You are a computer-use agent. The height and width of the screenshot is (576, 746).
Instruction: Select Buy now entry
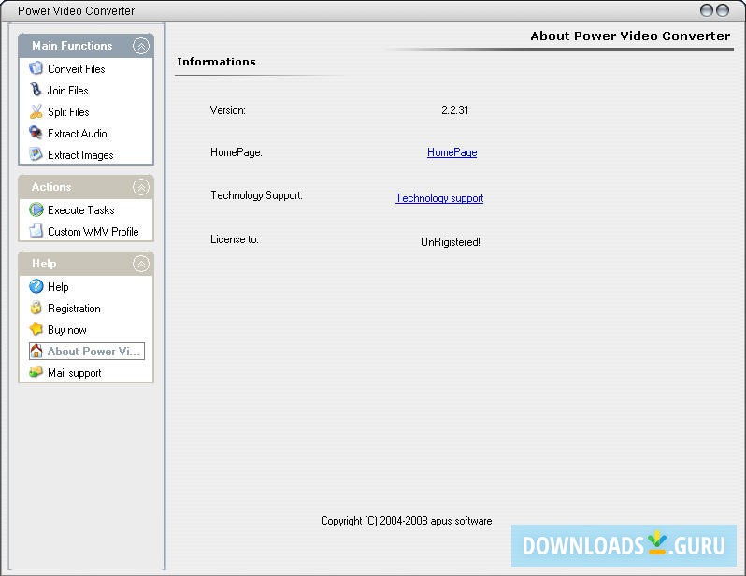click(67, 330)
